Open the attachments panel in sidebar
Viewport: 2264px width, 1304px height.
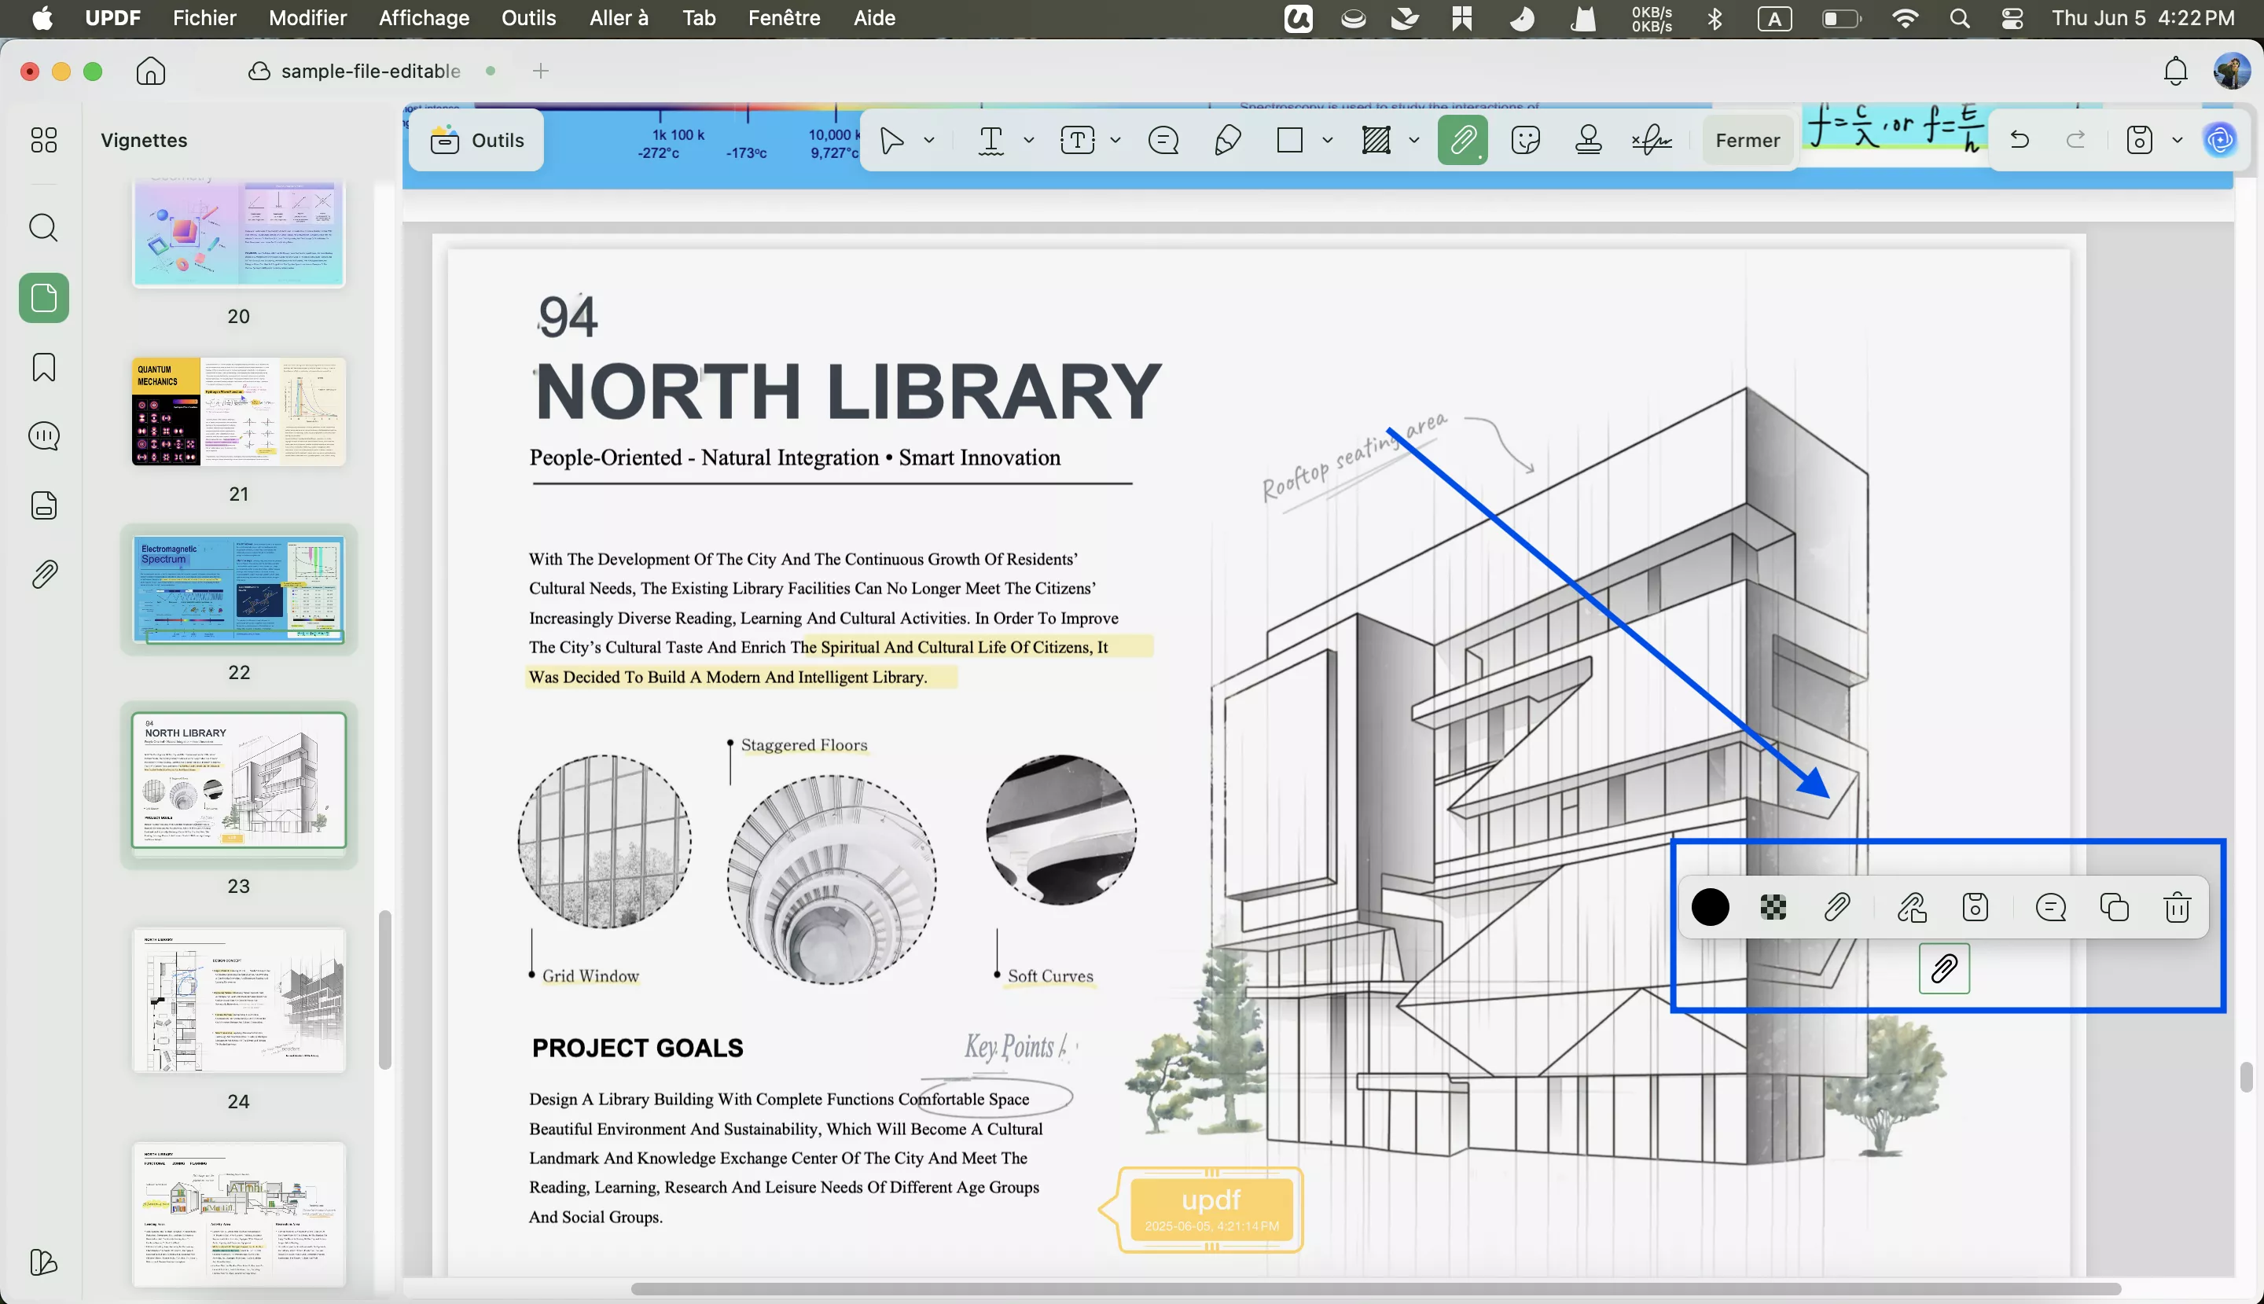coord(44,574)
